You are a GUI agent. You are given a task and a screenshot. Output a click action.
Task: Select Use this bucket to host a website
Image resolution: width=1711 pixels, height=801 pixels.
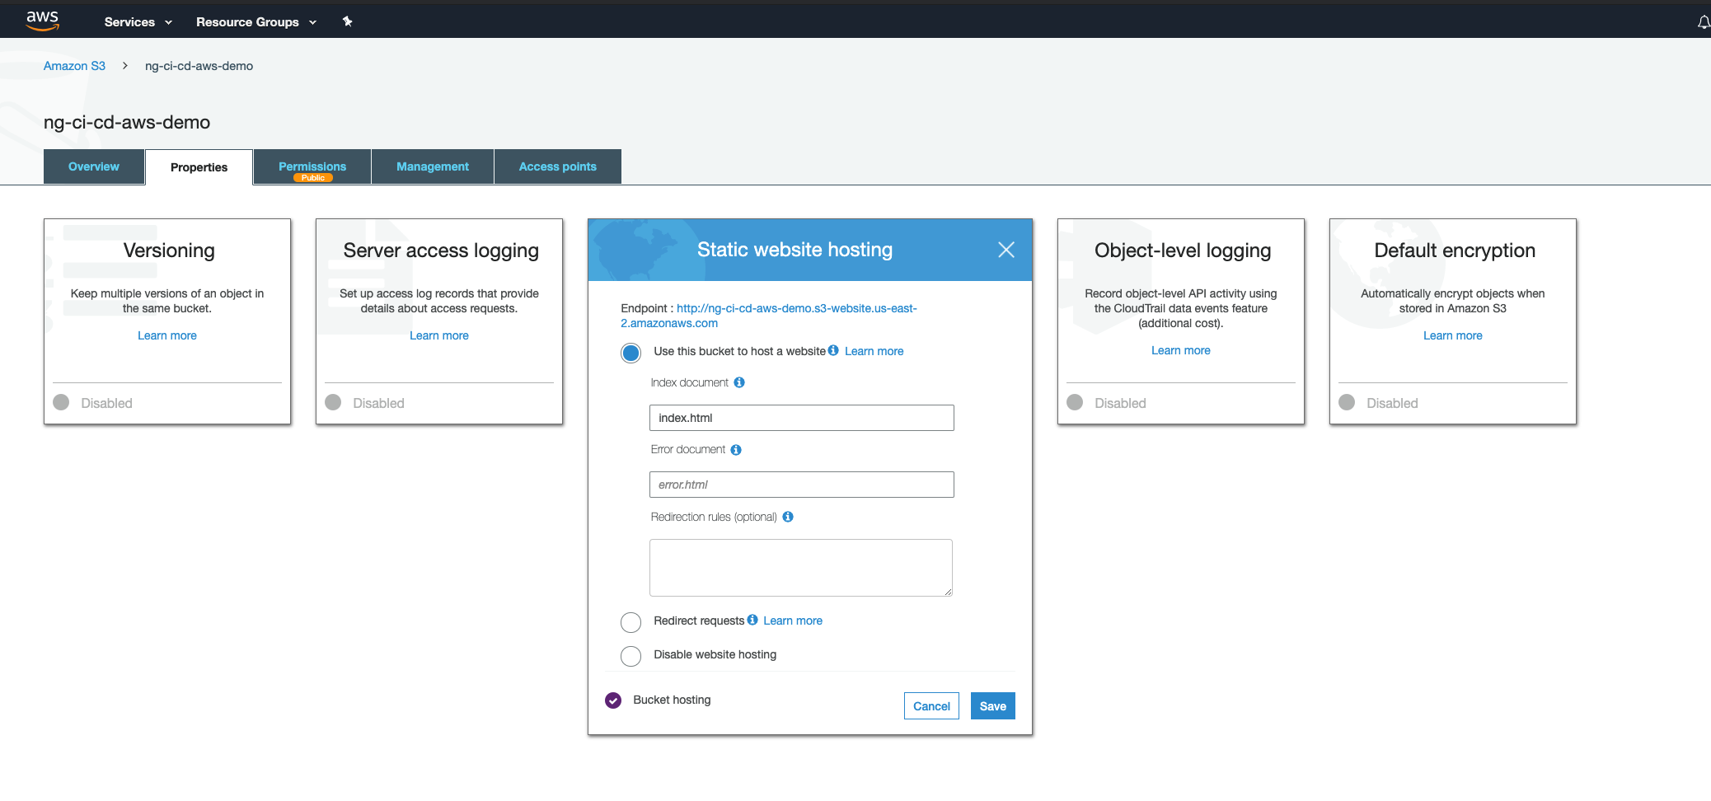click(630, 353)
